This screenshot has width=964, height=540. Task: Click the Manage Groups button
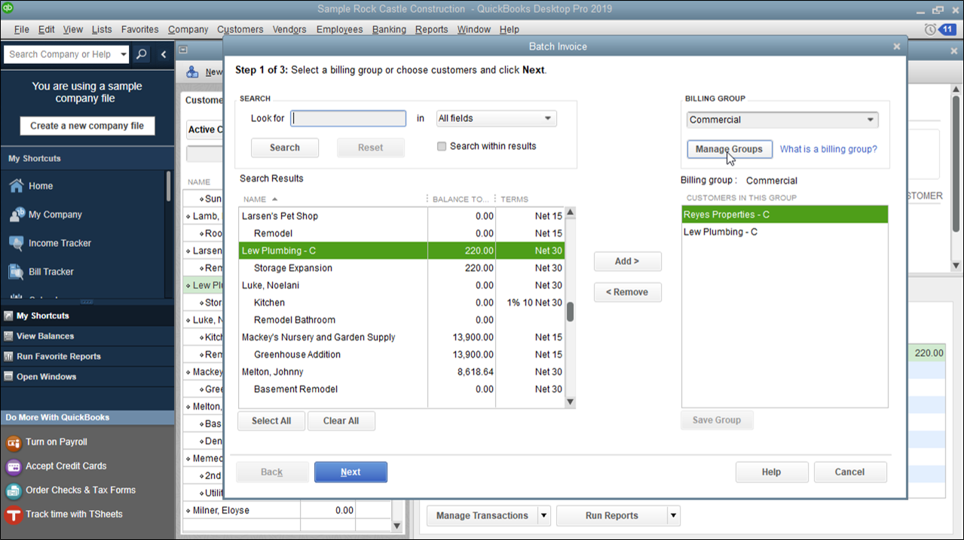pos(728,149)
